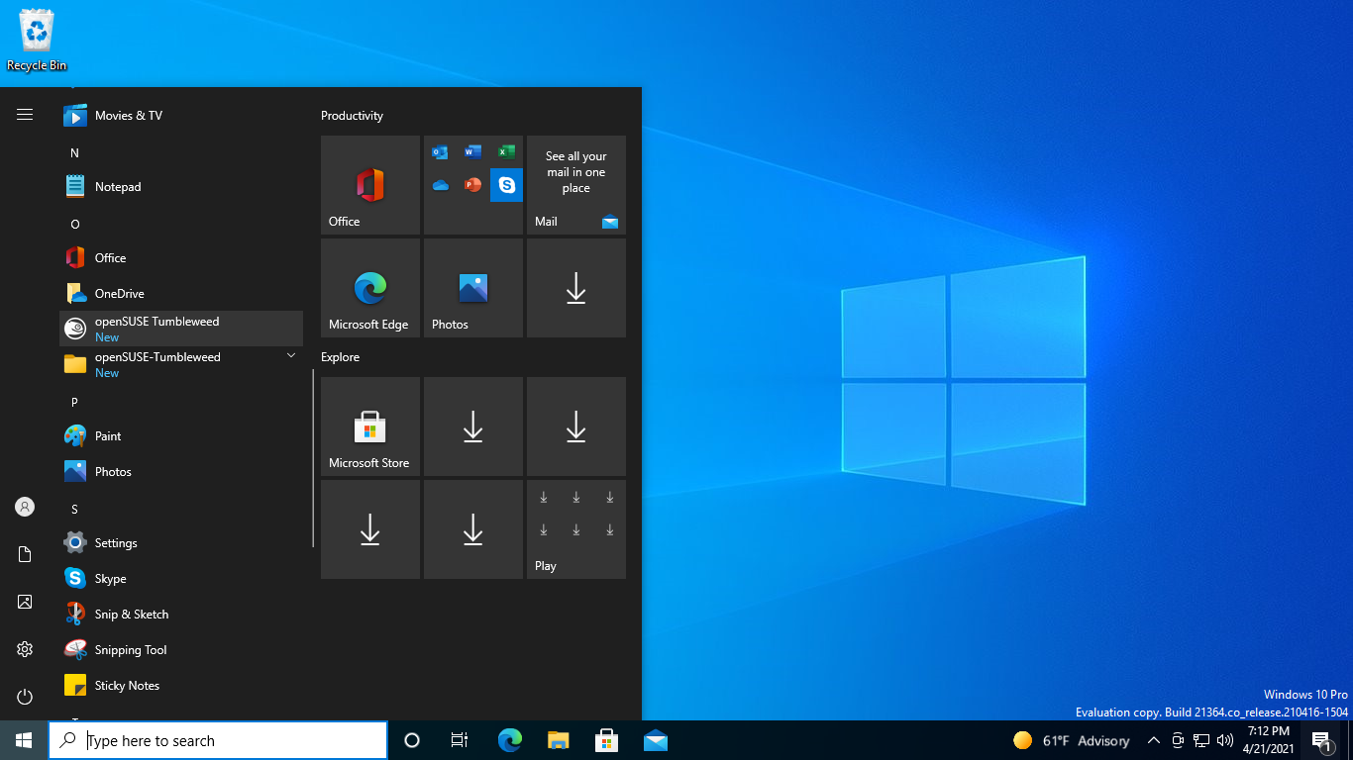Open the Action Center notifications
The height and width of the screenshot is (760, 1353).
tap(1321, 740)
